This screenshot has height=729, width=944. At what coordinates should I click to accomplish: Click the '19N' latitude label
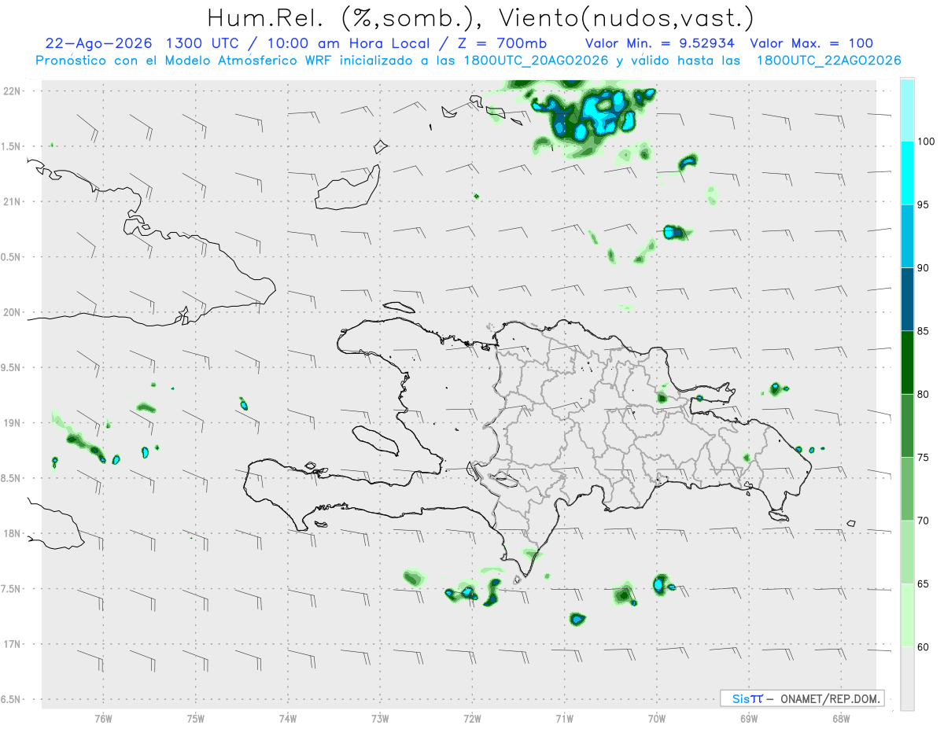pos(12,423)
